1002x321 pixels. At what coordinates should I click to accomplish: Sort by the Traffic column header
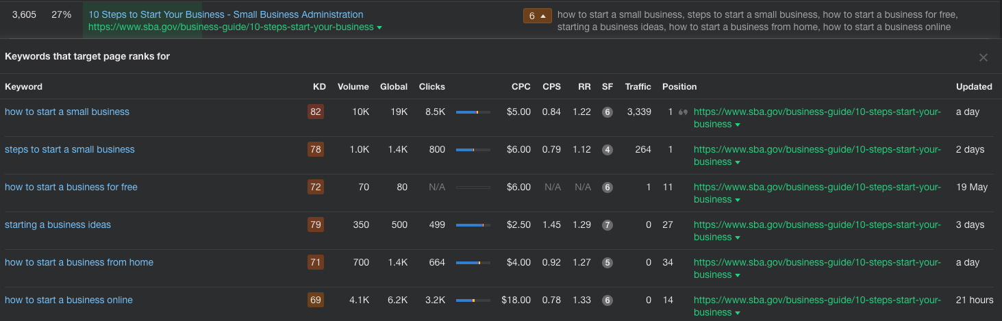click(x=638, y=87)
